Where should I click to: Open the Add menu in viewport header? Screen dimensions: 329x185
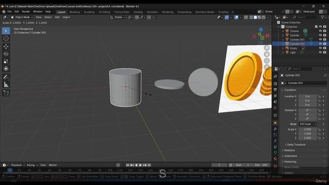tap(57, 17)
